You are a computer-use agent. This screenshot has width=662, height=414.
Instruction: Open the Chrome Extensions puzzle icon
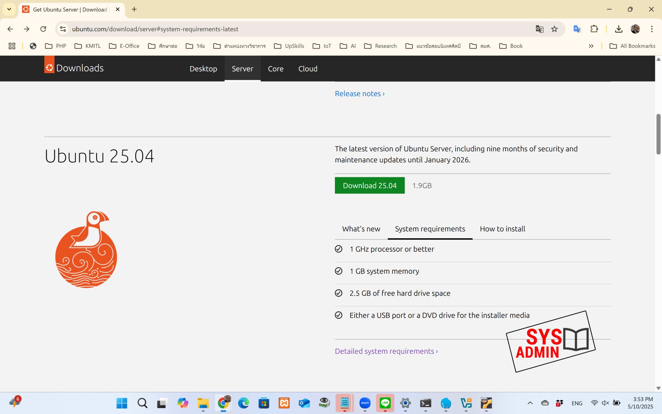coord(594,29)
